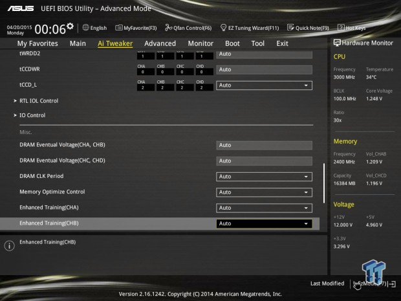Viewport: 401px width, 301px height.
Task: Select the DRAM CLK Period label
Action: (x=41, y=176)
